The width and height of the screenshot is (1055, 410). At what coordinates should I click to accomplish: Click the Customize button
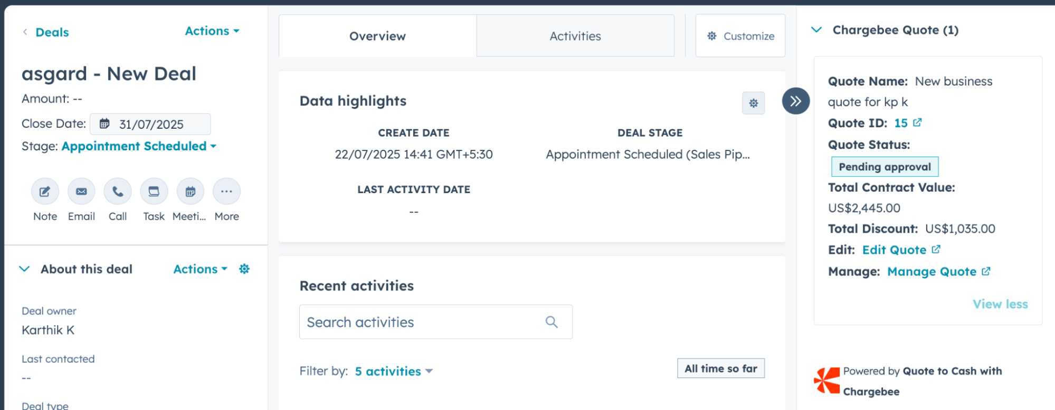(740, 36)
